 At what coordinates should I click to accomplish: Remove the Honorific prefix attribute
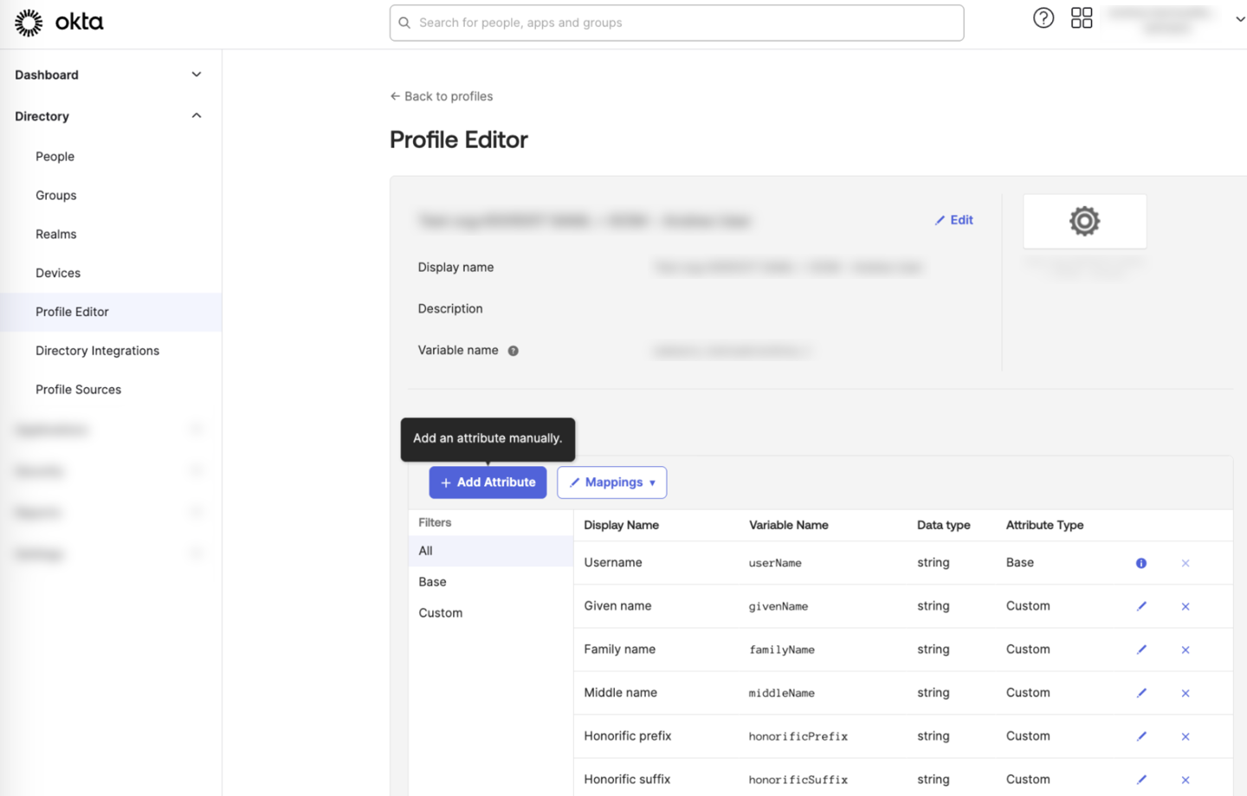(x=1186, y=736)
